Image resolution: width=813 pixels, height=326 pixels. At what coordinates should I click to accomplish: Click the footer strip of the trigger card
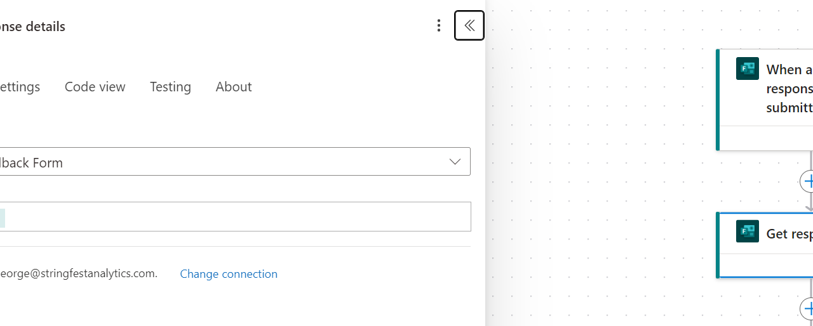point(765,138)
